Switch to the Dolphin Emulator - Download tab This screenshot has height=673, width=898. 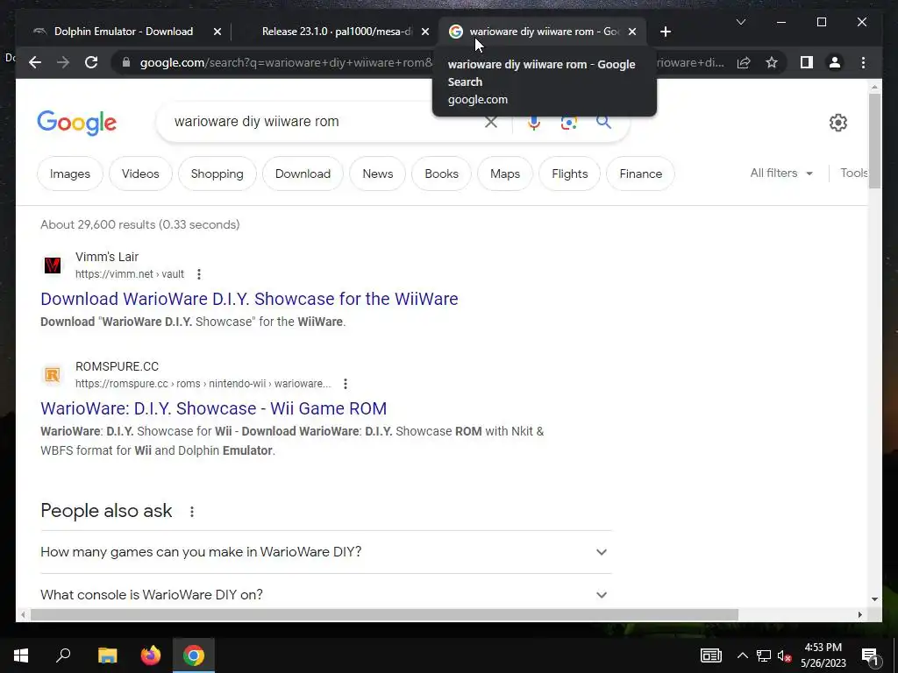coord(123,32)
